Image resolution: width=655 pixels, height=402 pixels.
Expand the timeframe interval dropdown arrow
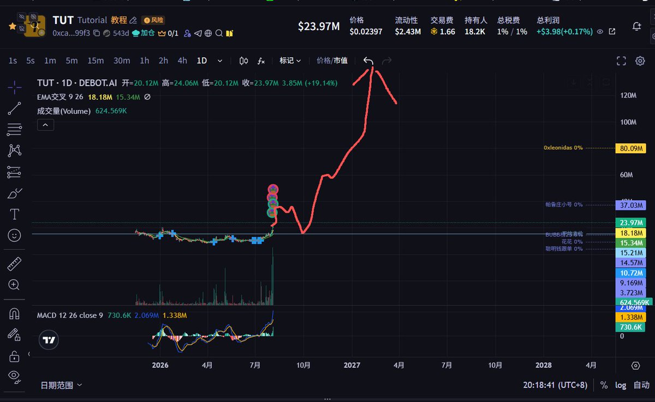click(x=220, y=61)
